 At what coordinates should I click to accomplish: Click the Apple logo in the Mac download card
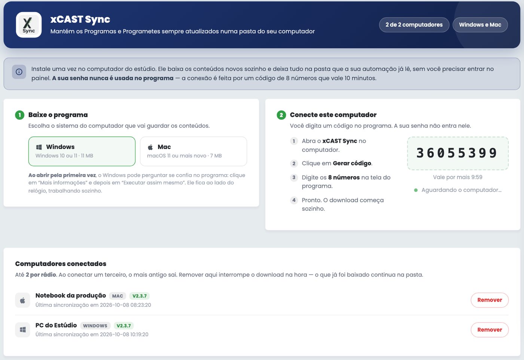[x=150, y=147]
